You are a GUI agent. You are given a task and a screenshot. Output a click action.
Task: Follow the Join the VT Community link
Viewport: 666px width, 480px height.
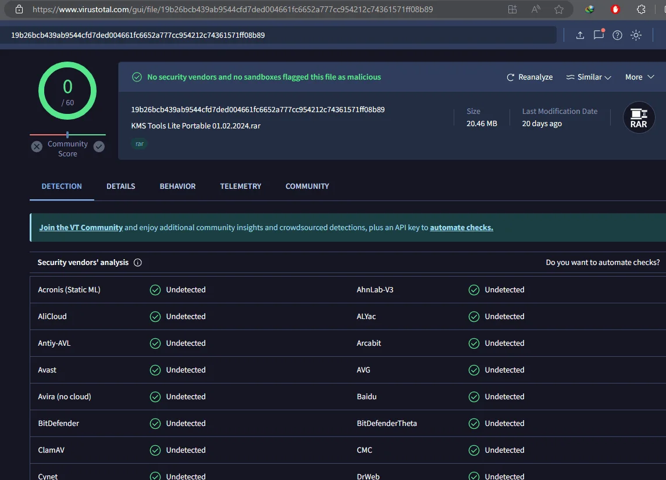[x=81, y=227]
